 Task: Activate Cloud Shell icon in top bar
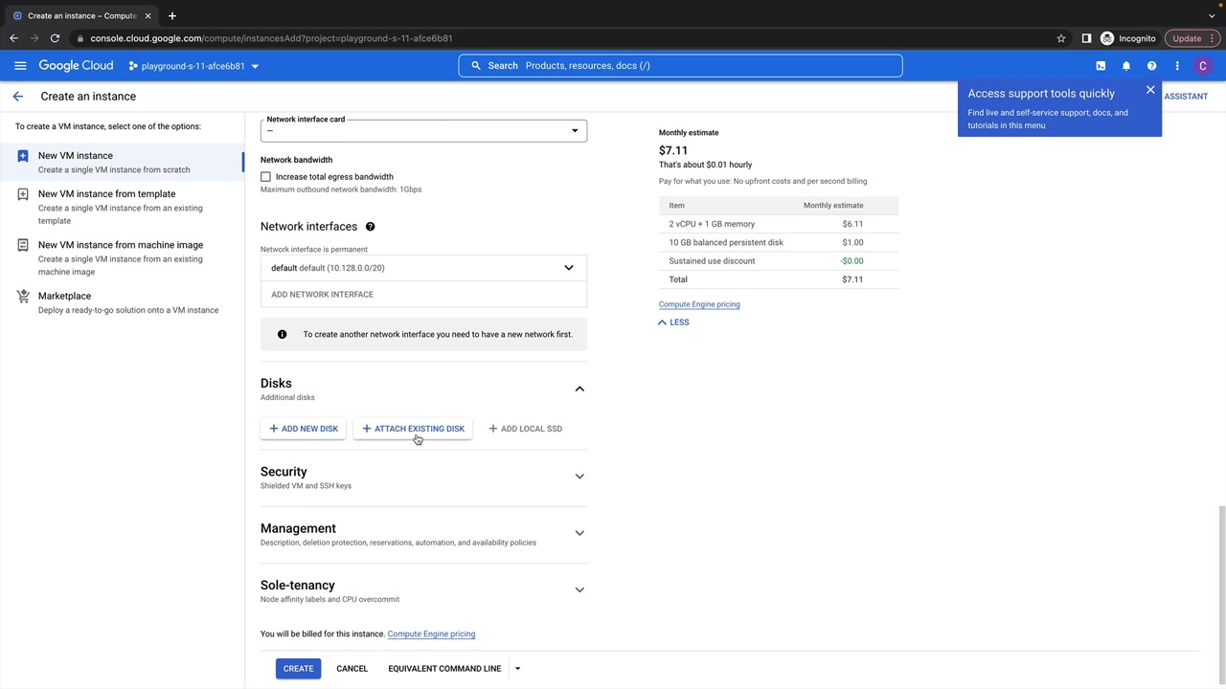tap(1101, 66)
